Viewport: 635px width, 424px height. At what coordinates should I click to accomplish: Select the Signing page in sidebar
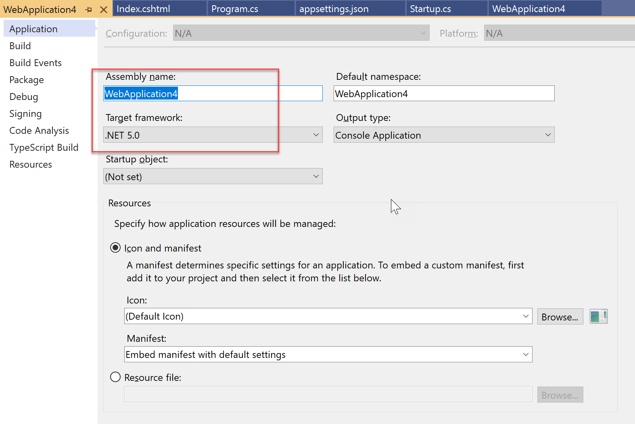click(25, 114)
